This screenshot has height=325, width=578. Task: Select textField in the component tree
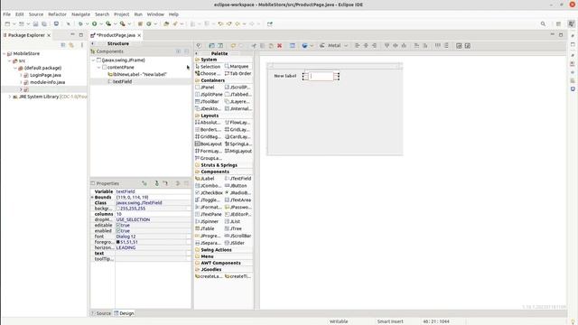pyautogui.click(x=122, y=81)
